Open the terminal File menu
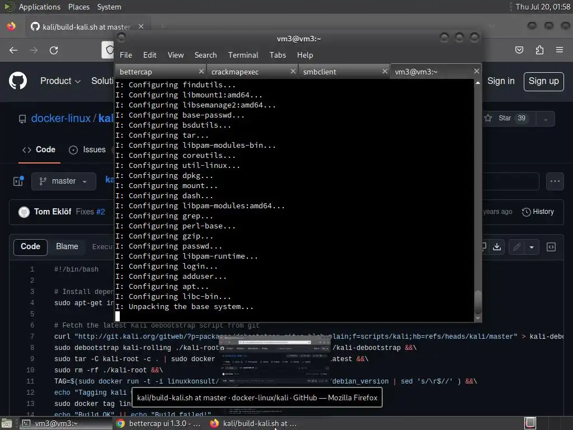Image resolution: width=573 pixels, height=430 pixels. [x=126, y=55]
